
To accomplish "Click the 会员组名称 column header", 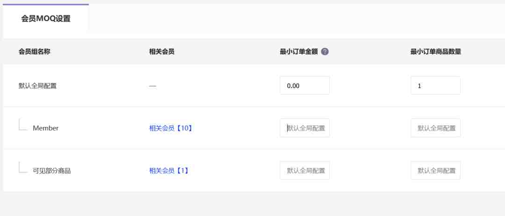I will coord(35,52).
